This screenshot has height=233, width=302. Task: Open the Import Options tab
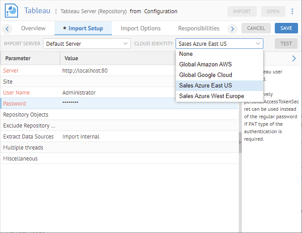140,29
